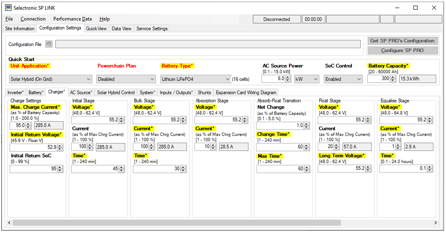The height and width of the screenshot is (232, 446).
Task: Adjust the AC Source Power stepper
Action: tap(288, 79)
